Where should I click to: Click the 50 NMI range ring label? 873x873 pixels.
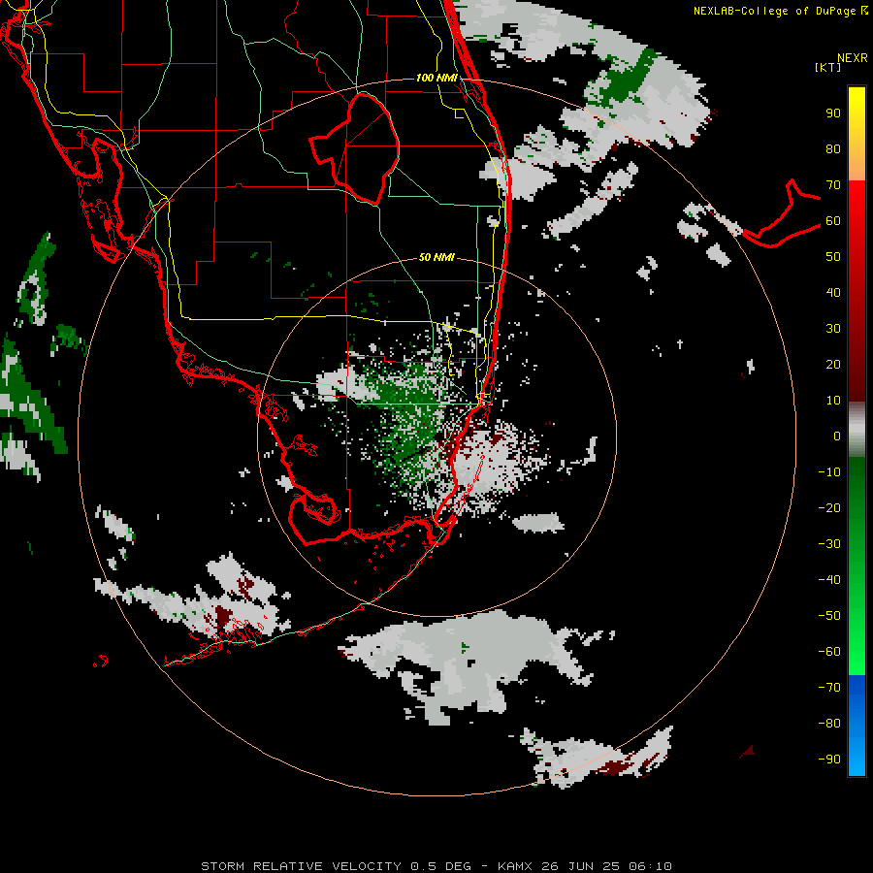(x=436, y=257)
